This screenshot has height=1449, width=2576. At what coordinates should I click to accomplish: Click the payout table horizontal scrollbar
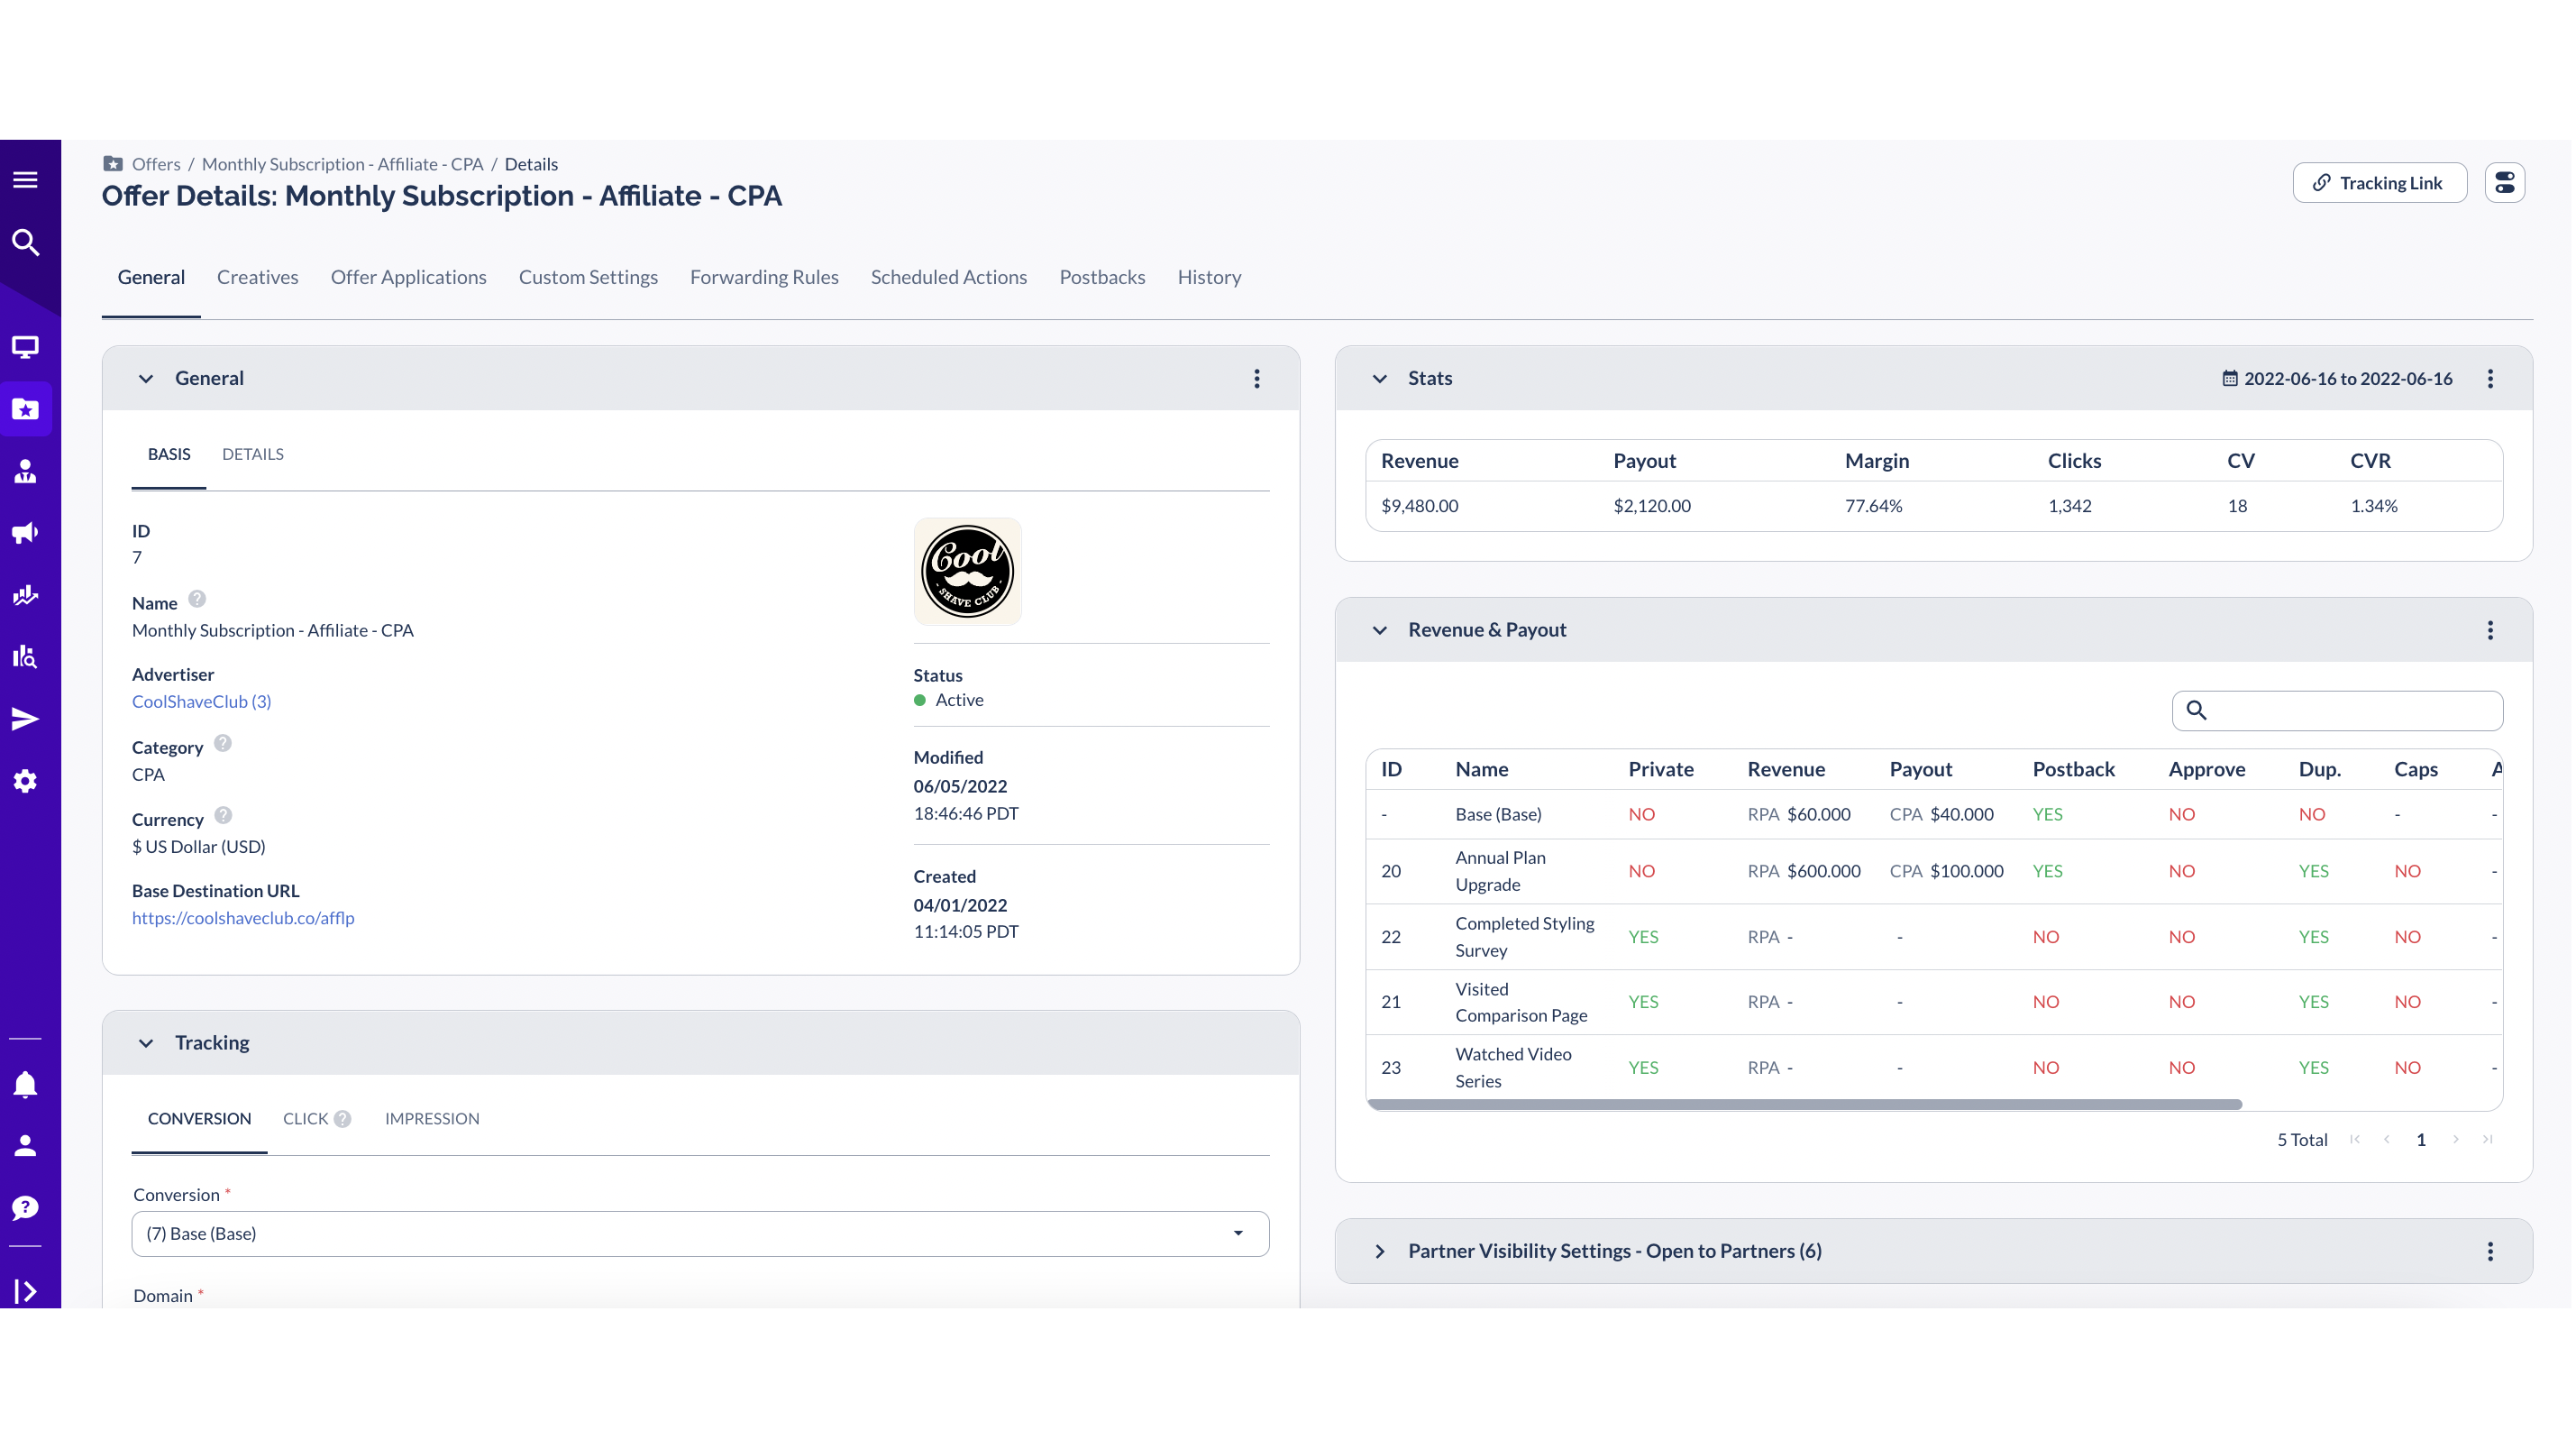(1804, 1105)
